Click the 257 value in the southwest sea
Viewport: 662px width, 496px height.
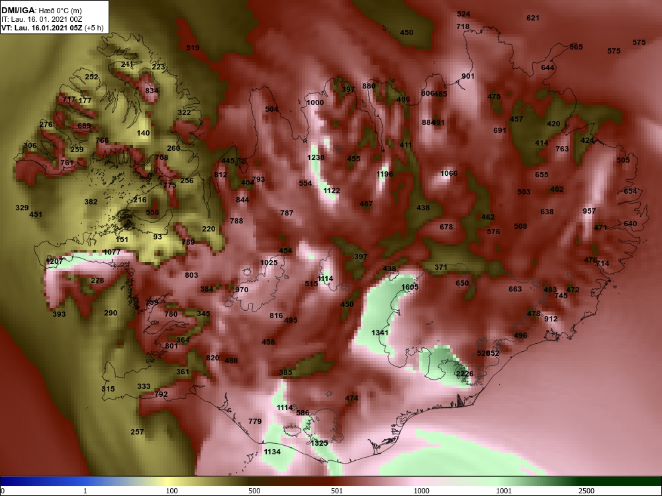click(x=137, y=432)
